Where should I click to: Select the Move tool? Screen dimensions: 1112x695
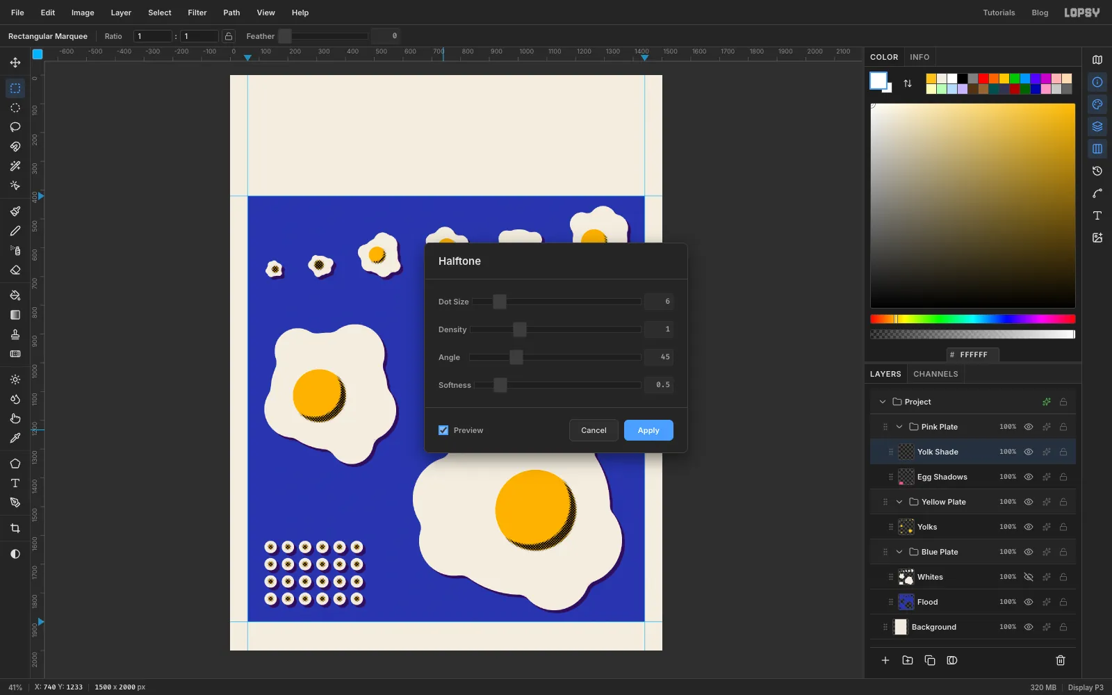click(15, 63)
